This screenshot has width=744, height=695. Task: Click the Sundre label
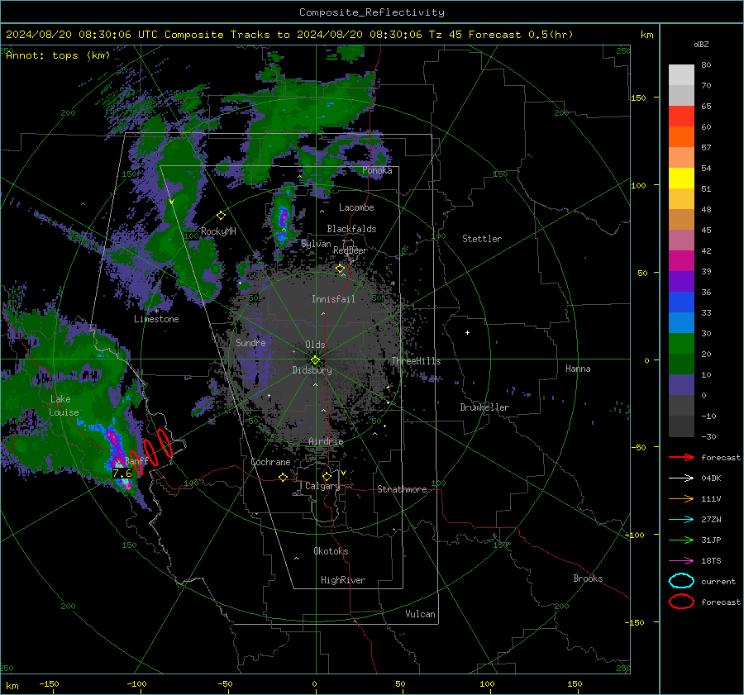250,342
